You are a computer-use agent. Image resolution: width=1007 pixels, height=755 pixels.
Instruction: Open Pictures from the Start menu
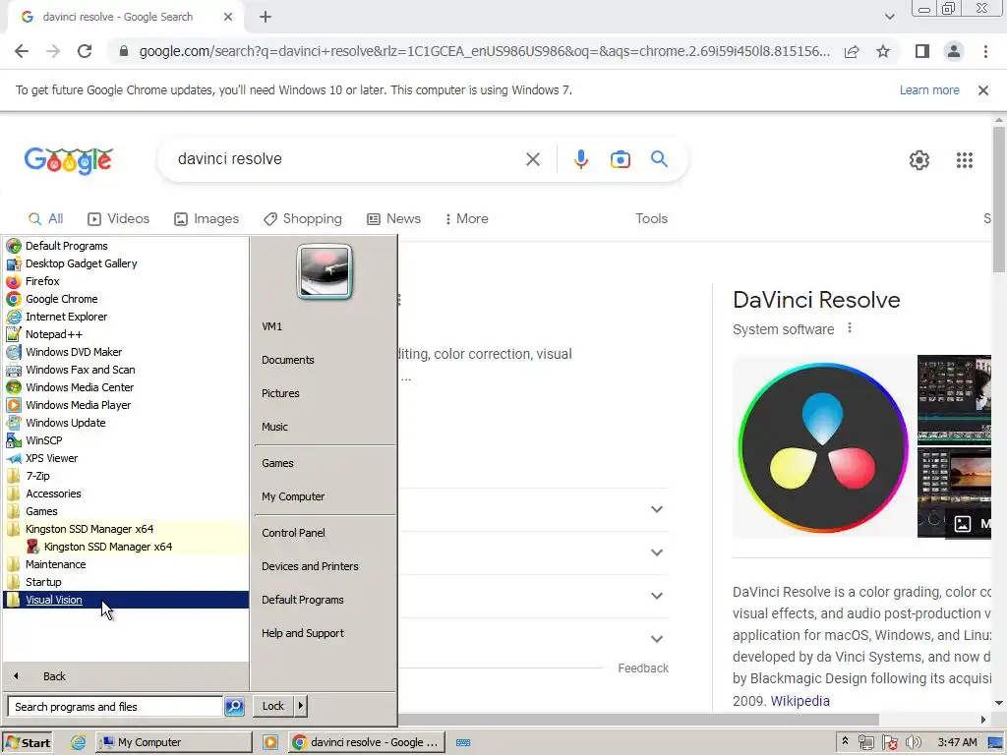[x=280, y=393]
